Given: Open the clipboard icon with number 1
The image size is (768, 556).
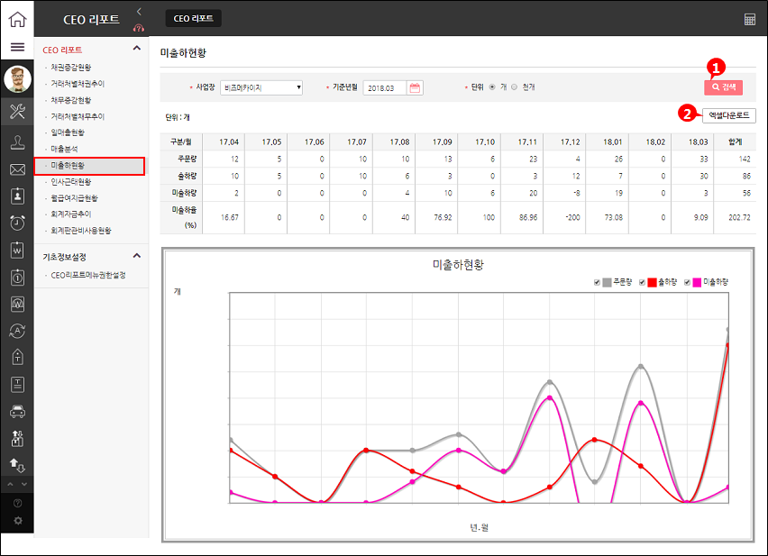Looking at the screenshot, I should tap(18, 277).
